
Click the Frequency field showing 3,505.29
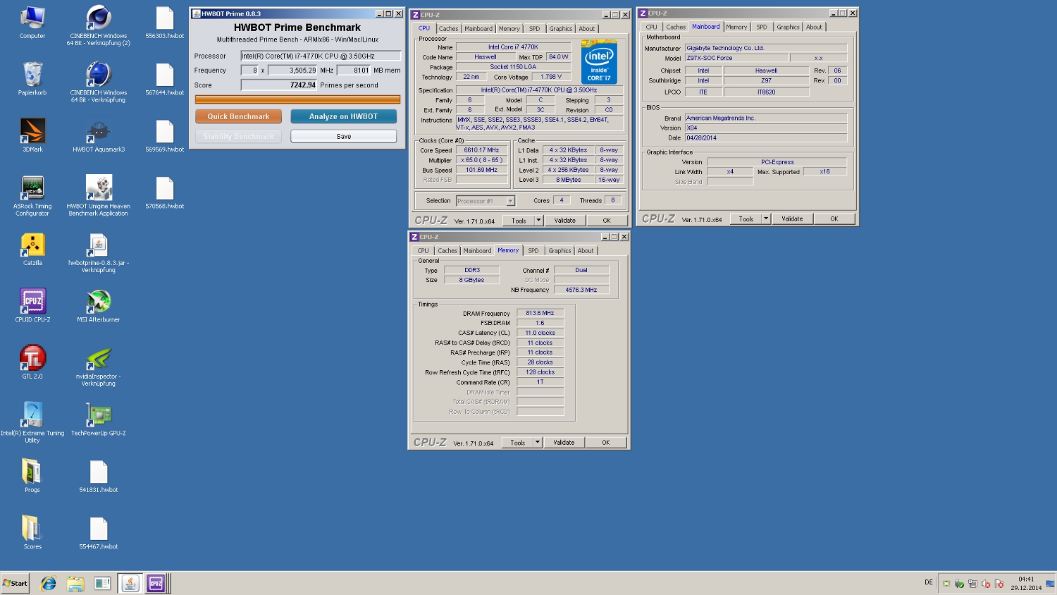(x=293, y=70)
